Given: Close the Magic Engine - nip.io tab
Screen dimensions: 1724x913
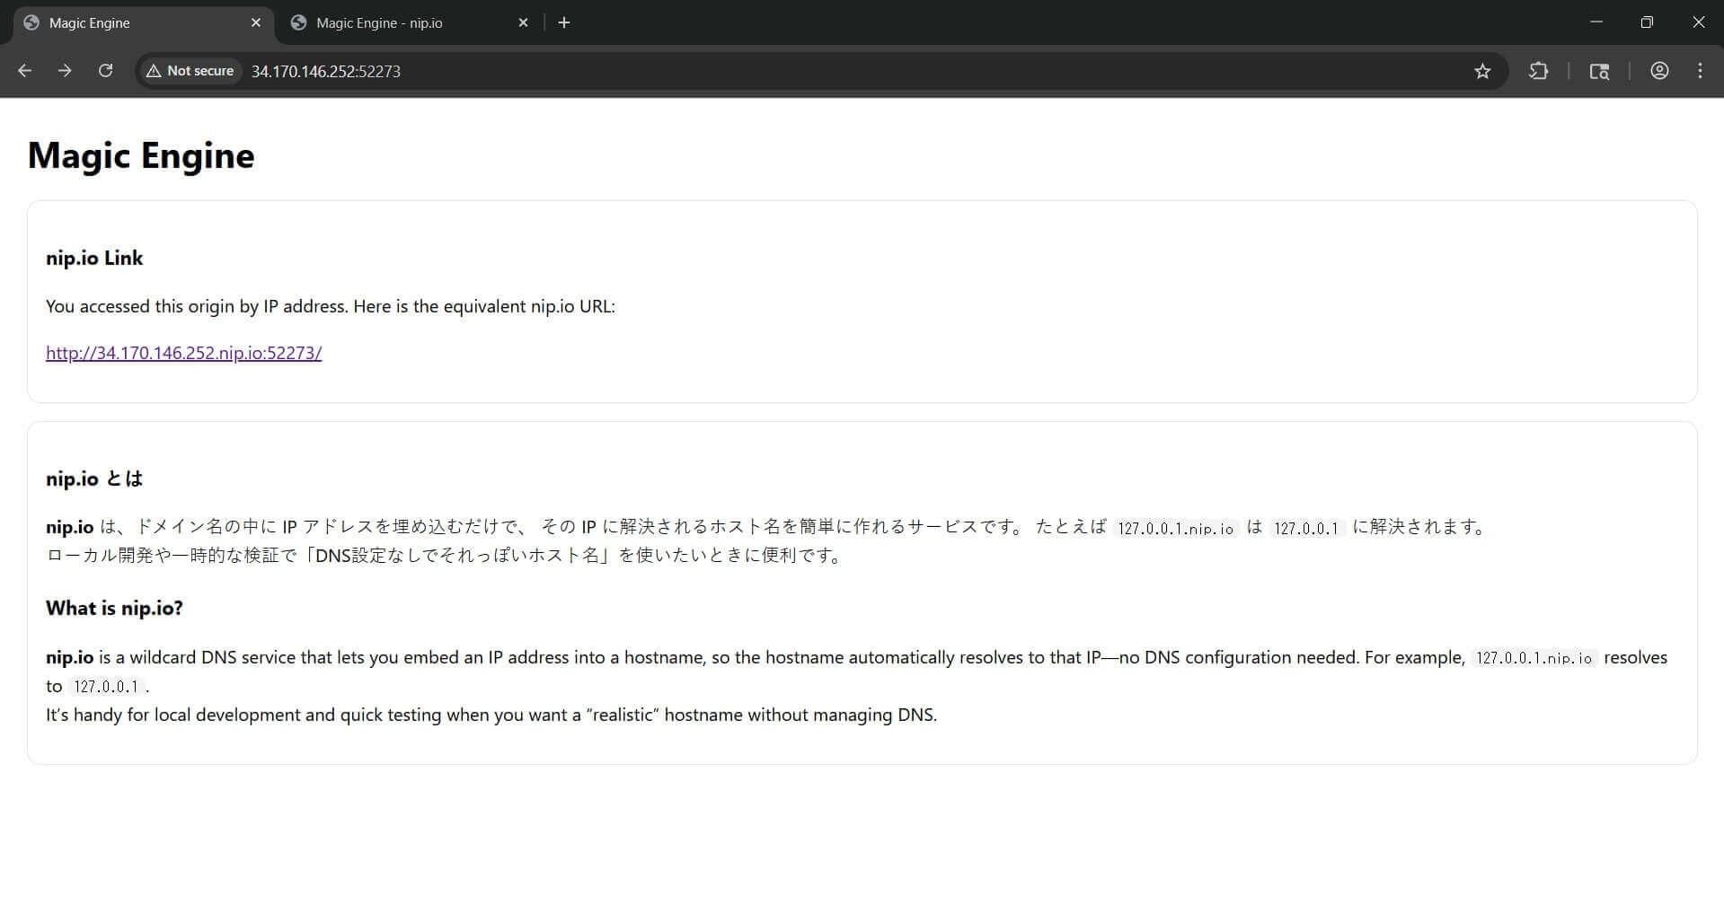Looking at the screenshot, I should point(524,22).
